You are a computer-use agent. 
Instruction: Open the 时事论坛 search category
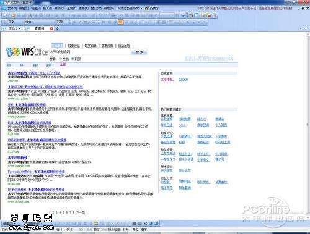[74, 46]
